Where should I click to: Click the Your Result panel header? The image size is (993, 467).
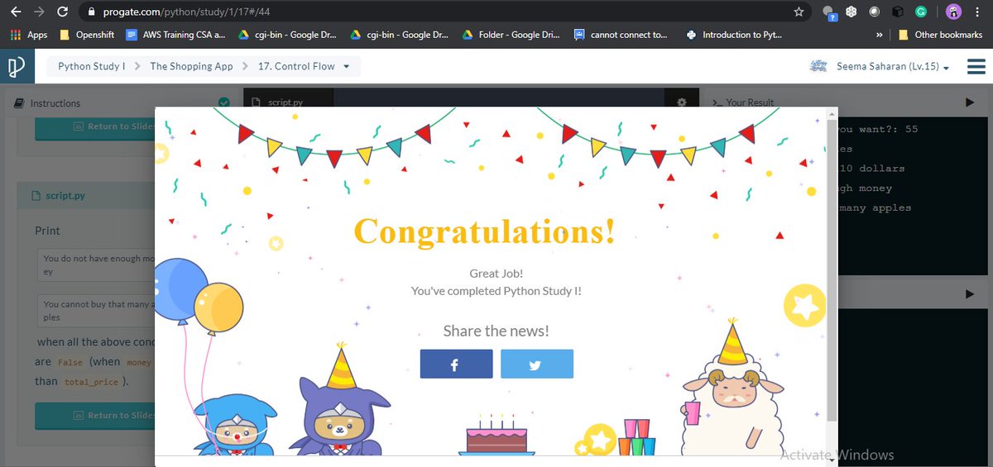(x=742, y=102)
